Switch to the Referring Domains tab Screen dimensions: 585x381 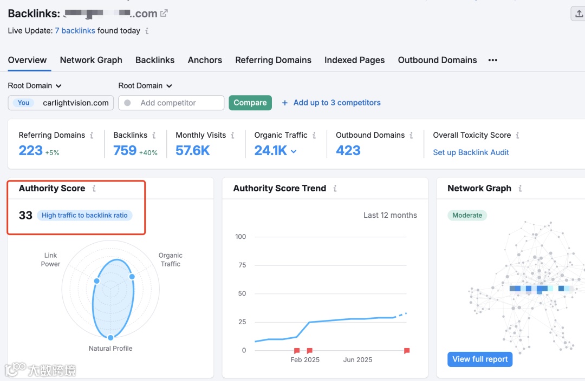click(x=273, y=61)
